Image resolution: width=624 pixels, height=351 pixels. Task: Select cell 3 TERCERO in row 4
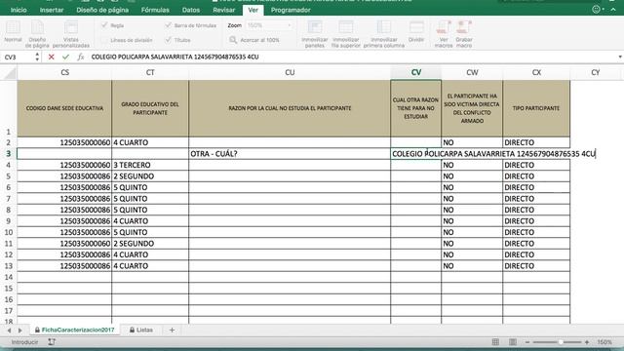pyautogui.click(x=150, y=165)
